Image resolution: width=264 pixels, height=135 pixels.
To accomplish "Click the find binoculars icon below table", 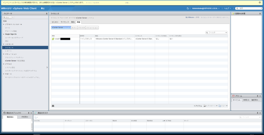I will click(x=53, y=106).
